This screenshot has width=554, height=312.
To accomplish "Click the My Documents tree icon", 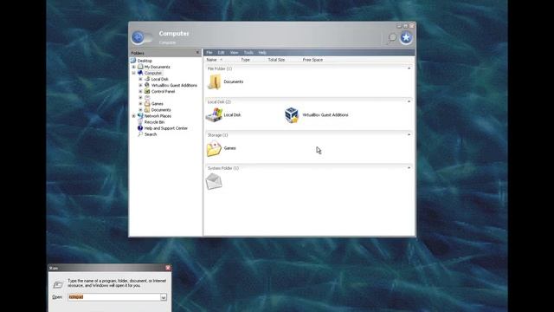I will click(140, 67).
